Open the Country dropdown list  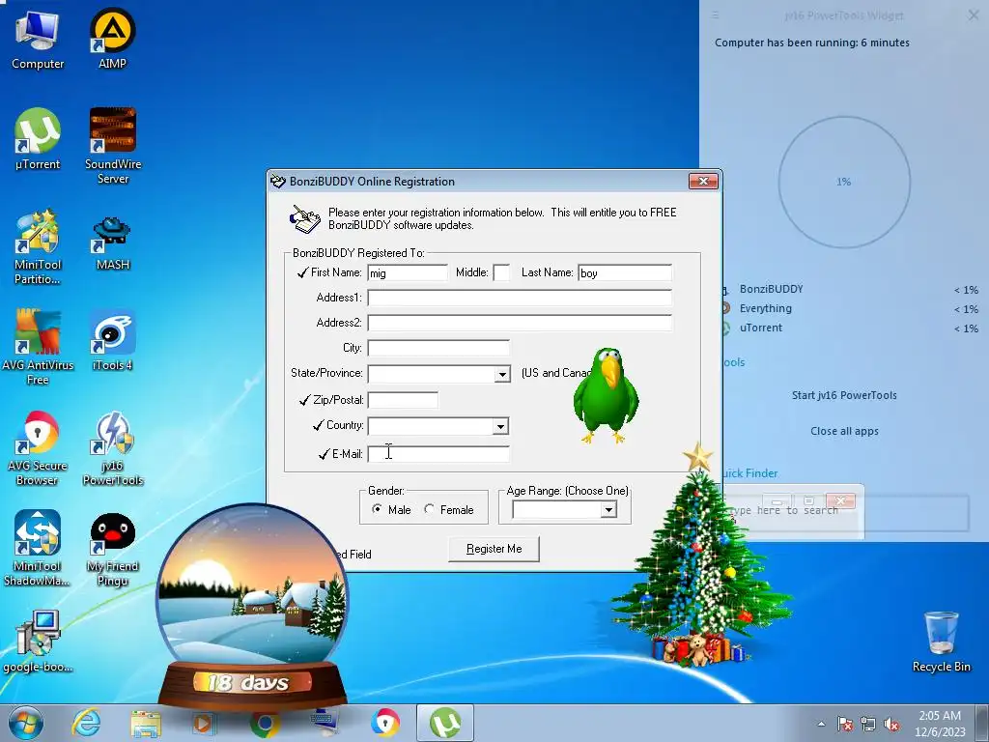[500, 426]
